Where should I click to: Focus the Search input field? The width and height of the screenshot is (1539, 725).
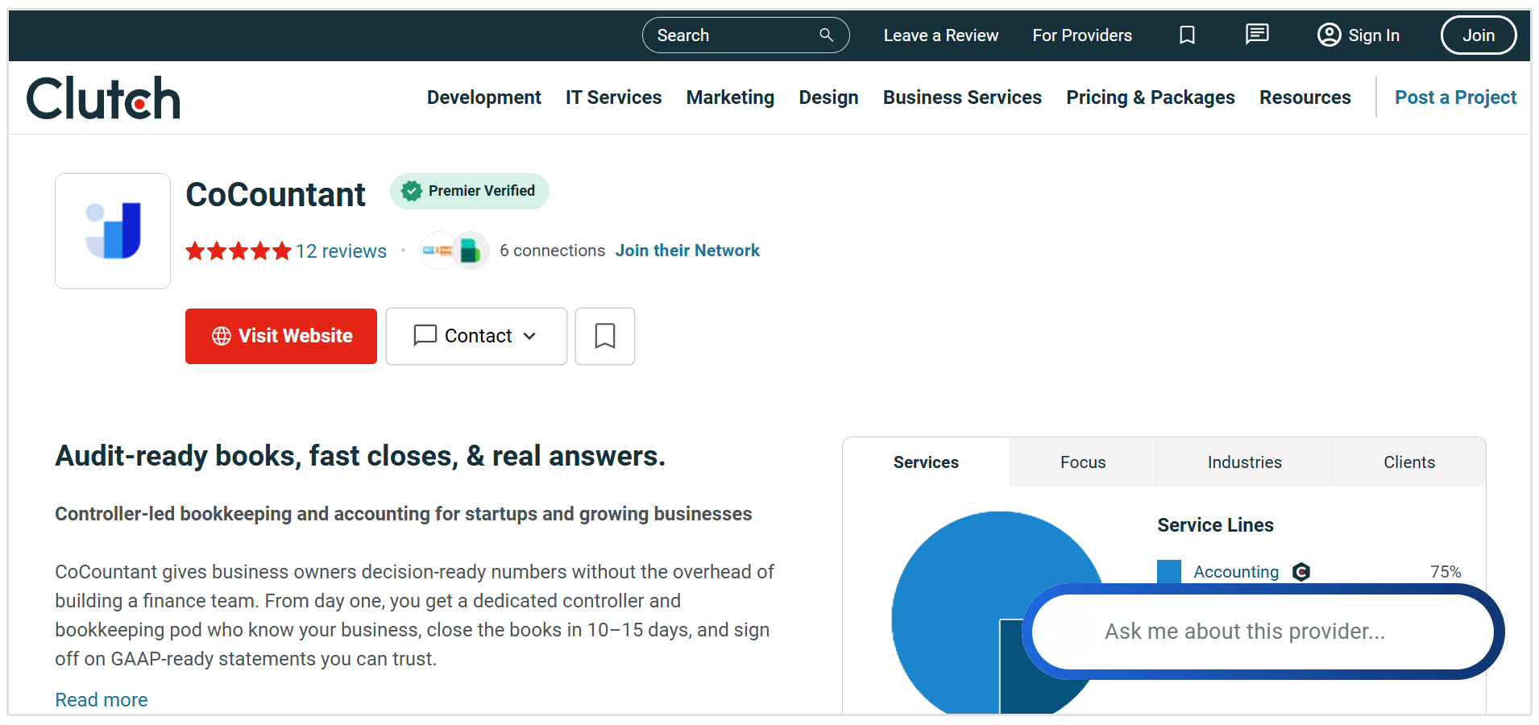coord(745,35)
